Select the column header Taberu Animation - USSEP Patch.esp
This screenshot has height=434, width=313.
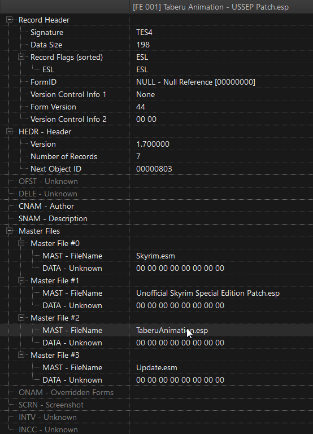[x=221, y=7]
